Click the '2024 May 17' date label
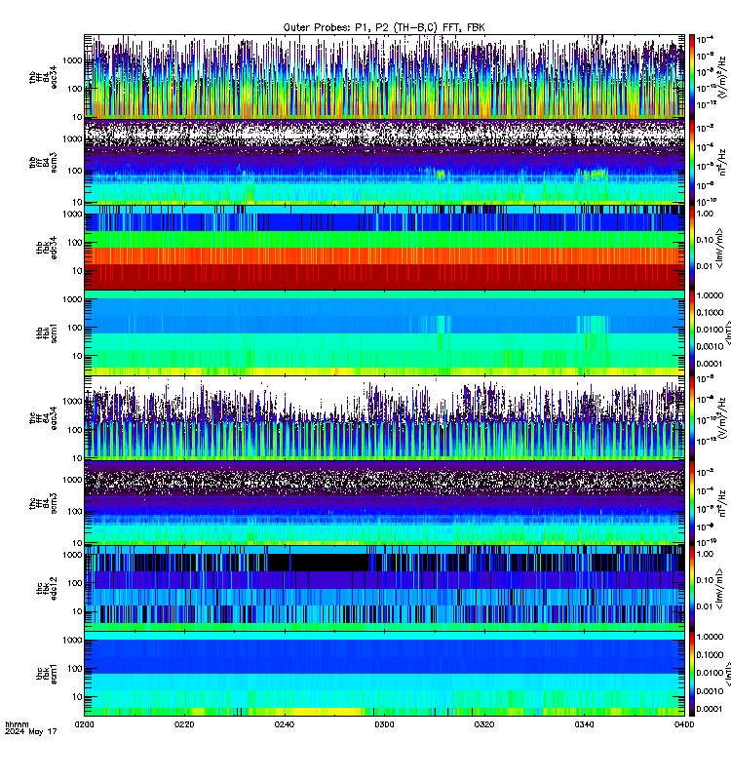Screen dimensions: 731x780 pos(31,732)
